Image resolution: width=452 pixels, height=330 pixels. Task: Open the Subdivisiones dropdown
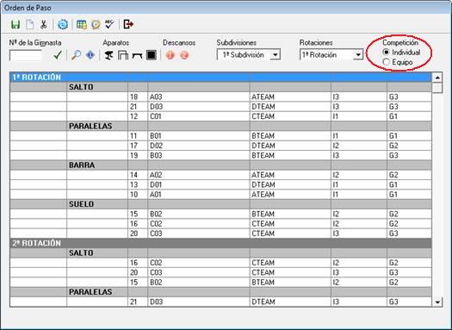click(x=275, y=55)
